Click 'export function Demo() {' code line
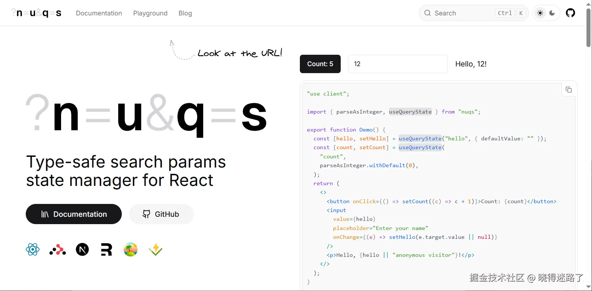Screen dimensions: 592x291 (346, 130)
